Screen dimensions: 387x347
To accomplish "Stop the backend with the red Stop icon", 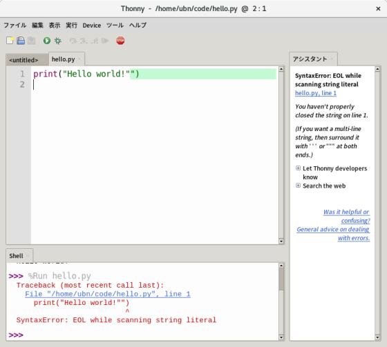I will 120,41.
